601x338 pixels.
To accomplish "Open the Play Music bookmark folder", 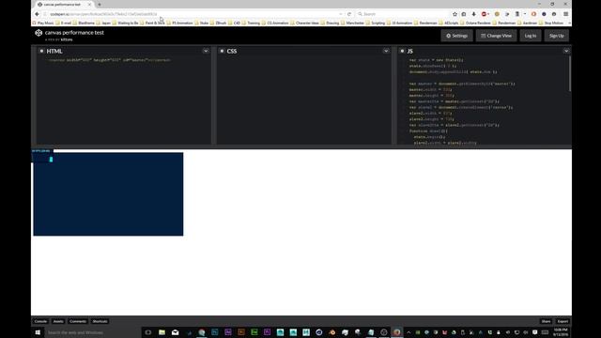I will pos(43,23).
